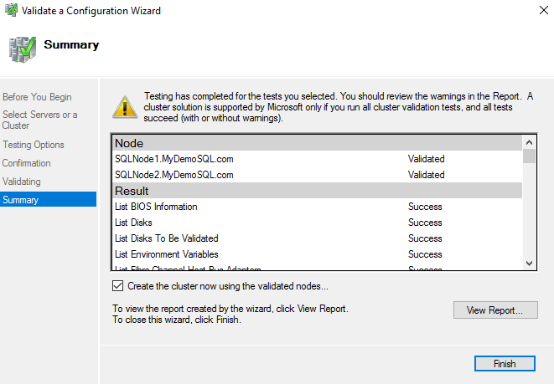This screenshot has width=554, height=384.
Task: Click the yellow warning icon
Action: tap(125, 107)
